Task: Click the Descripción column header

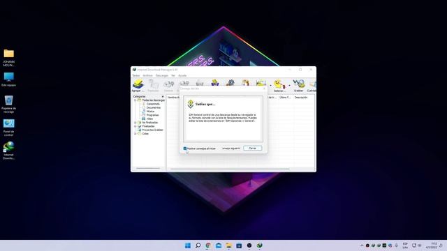Action: tap(301, 98)
